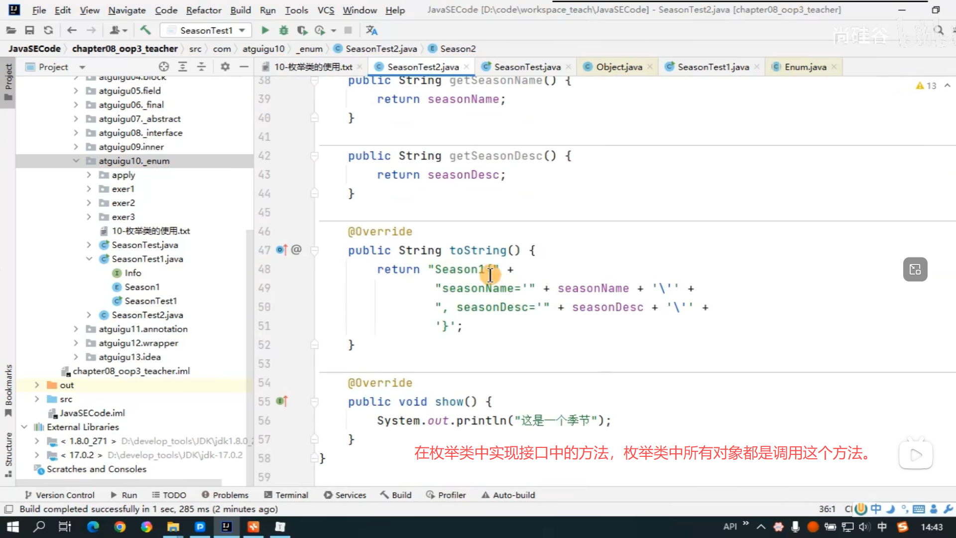Viewport: 956px width, 538px height.
Task: Toggle fold marker at getSeasonDesc method
Action: pyautogui.click(x=315, y=156)
